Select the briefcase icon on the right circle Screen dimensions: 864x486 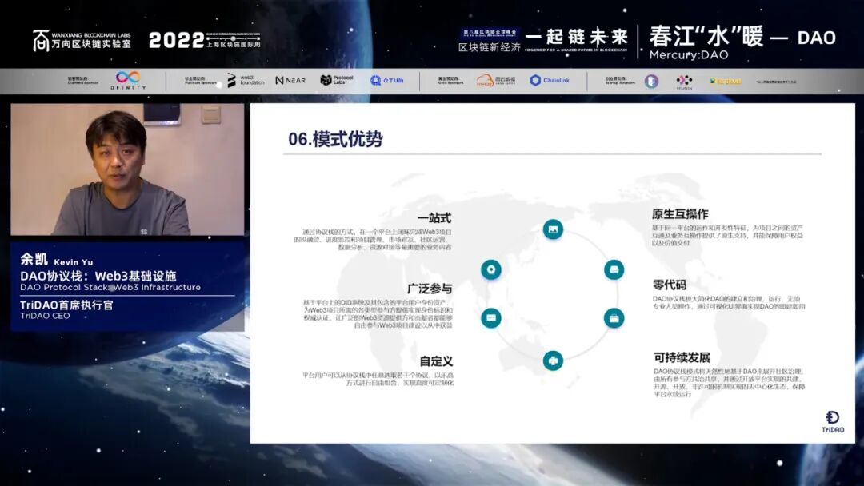pyautogui.click(x=613, y=319)
